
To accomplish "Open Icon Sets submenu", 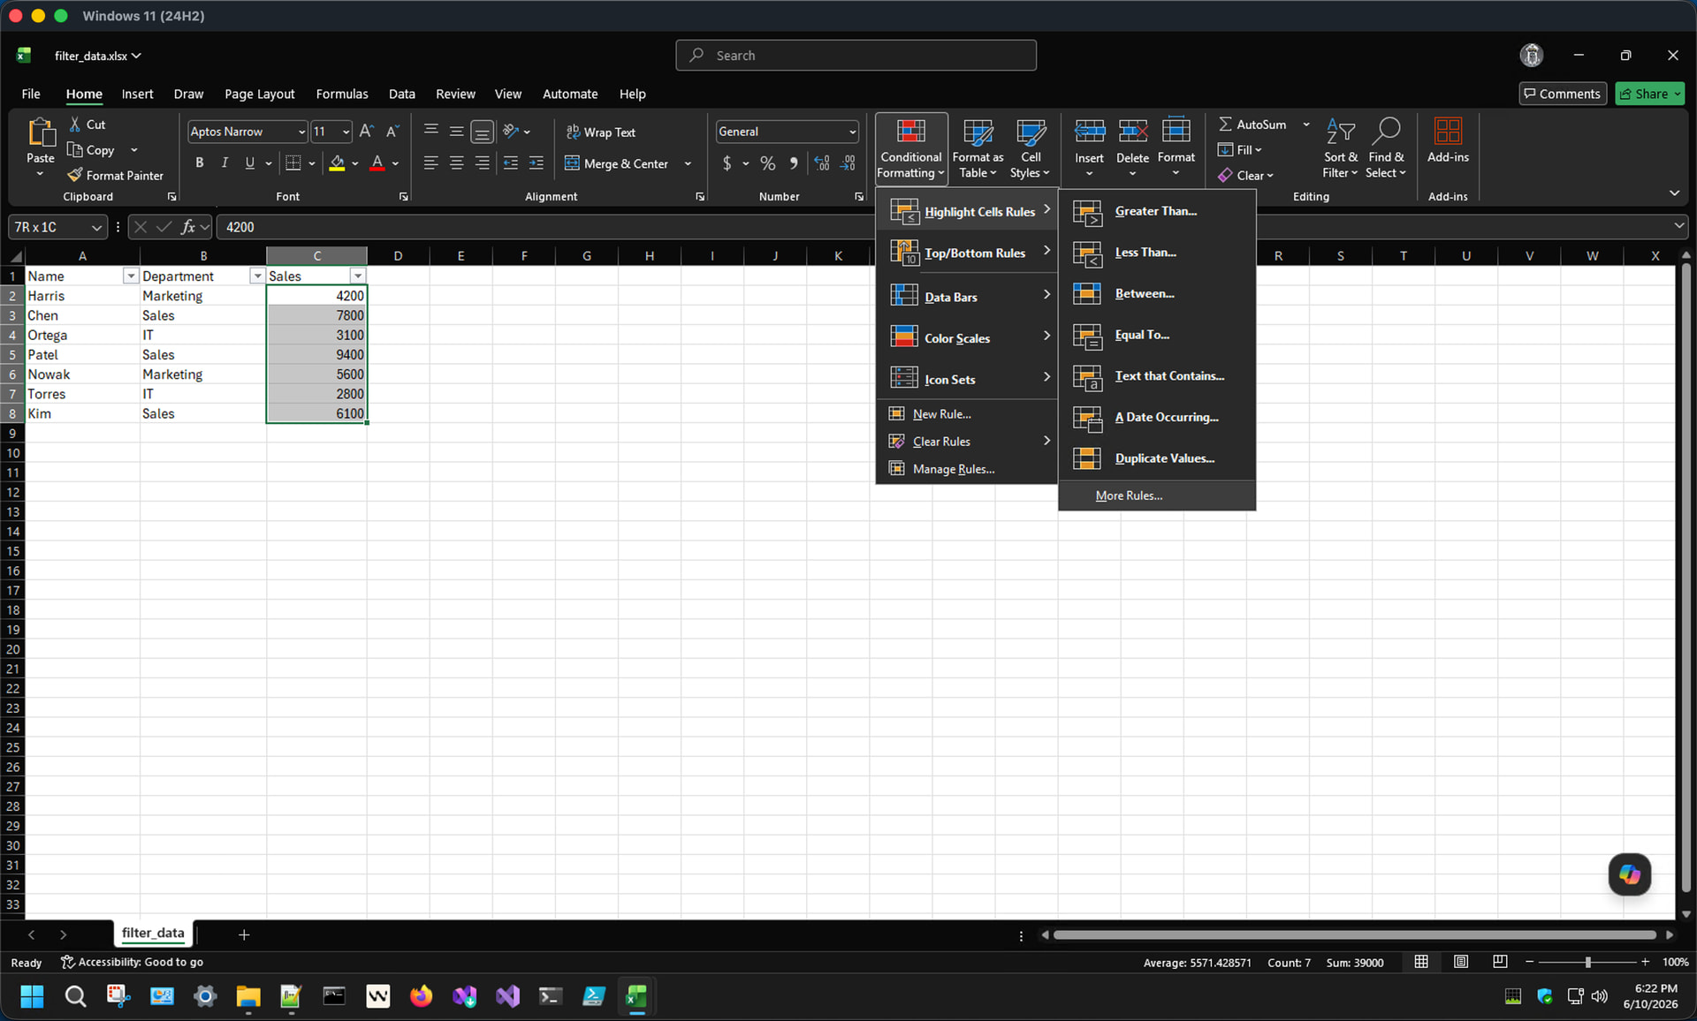I will pyautogui.click(x=967, y=380).
